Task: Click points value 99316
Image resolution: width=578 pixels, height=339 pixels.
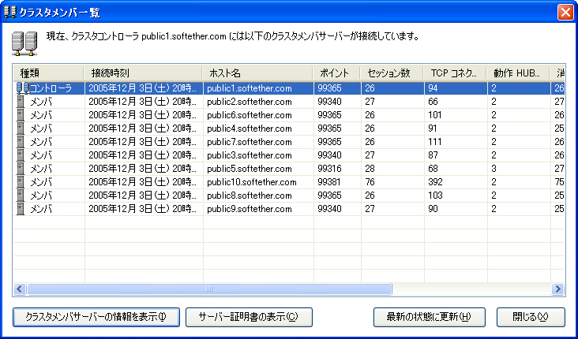Action: (329, 169)
